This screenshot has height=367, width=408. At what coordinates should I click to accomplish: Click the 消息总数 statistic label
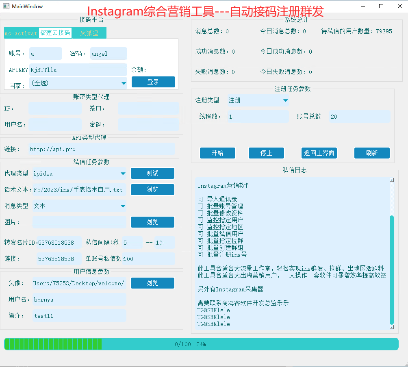212,31
